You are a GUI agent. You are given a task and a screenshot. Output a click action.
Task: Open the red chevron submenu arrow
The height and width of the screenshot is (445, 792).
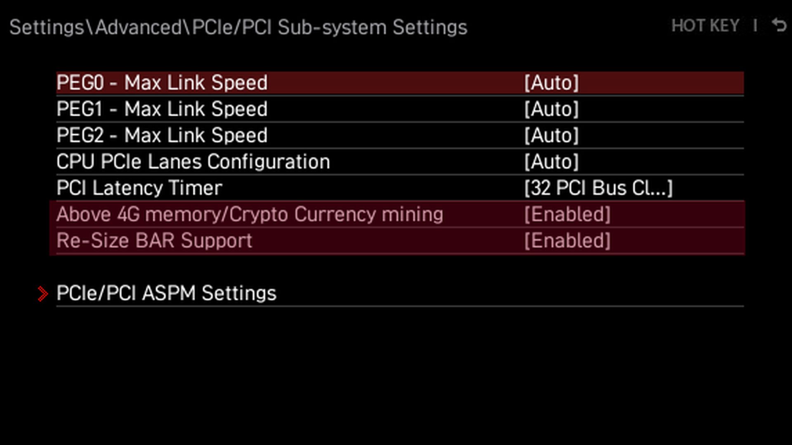point(42,294)
